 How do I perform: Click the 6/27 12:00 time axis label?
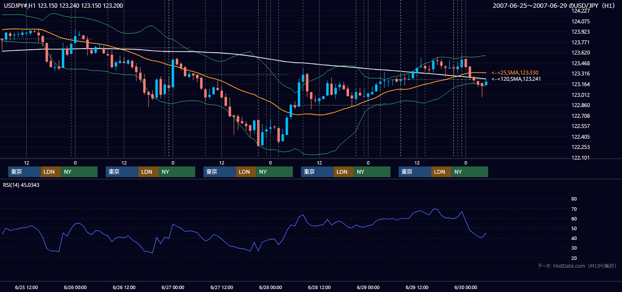coord(222,287)
